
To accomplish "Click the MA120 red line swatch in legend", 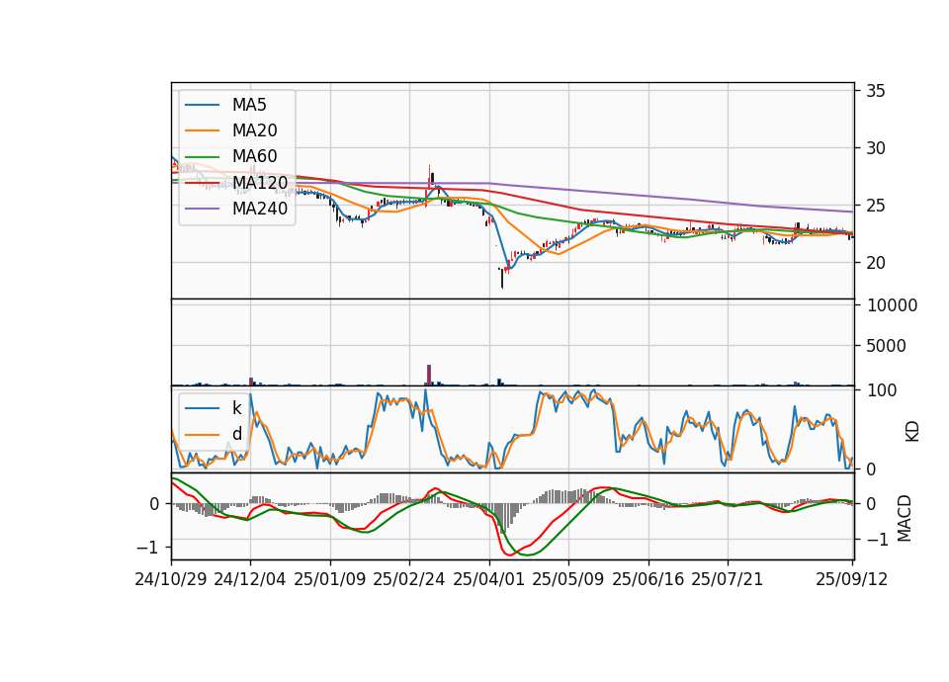I will (x=202, y=182).
